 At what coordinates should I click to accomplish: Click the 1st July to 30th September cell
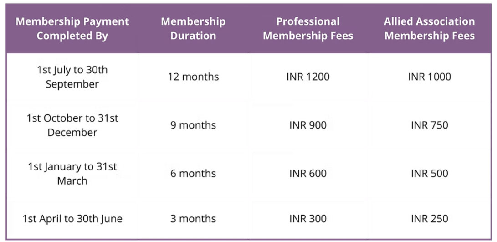point(72,77)
